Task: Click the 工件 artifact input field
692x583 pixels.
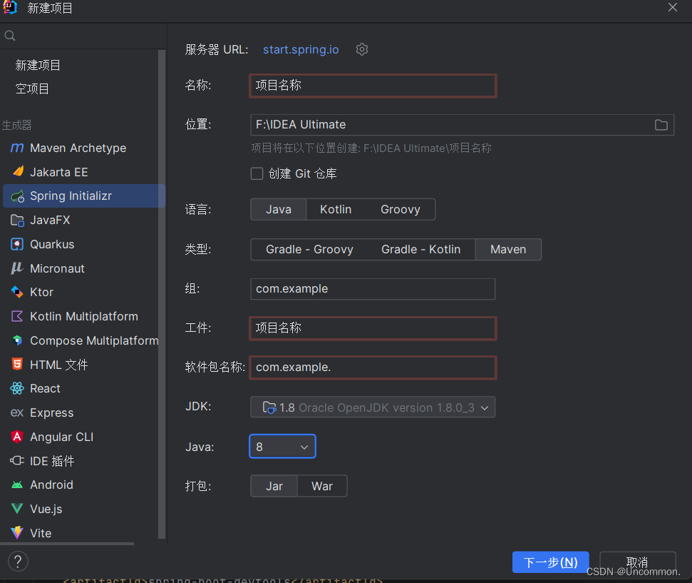Action: [x=373, y=328]
